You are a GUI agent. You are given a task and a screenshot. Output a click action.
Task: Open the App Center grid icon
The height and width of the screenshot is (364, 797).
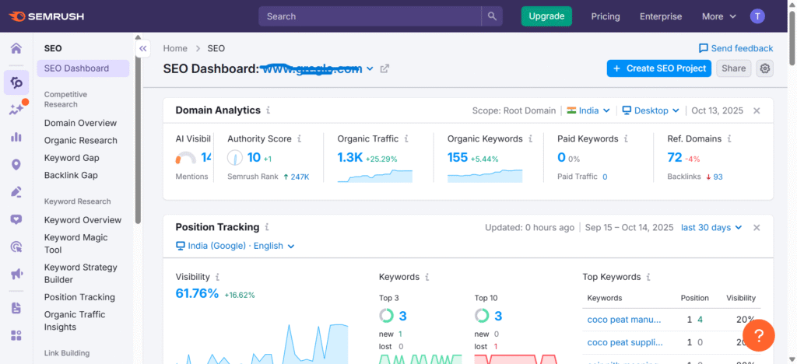coord(16,335)
